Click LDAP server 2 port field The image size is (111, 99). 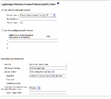click(52, 44)
